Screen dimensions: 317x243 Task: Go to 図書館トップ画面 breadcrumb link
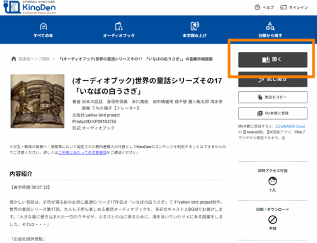[34, 59]
